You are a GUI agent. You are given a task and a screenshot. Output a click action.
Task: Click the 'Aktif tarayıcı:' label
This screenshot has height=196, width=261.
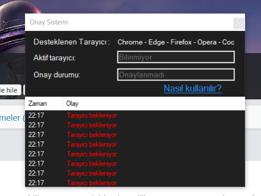55,58
